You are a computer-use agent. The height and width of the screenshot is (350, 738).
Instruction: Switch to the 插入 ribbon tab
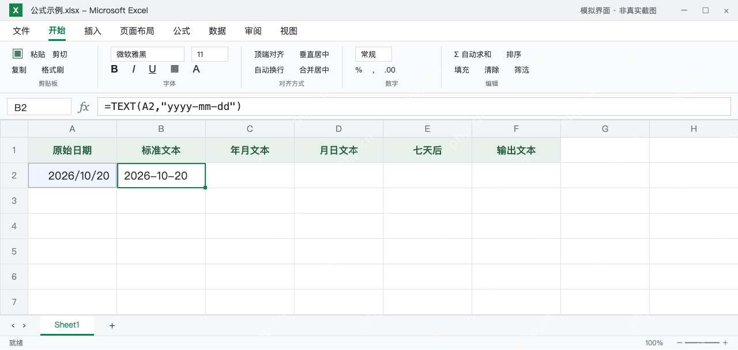93,31
